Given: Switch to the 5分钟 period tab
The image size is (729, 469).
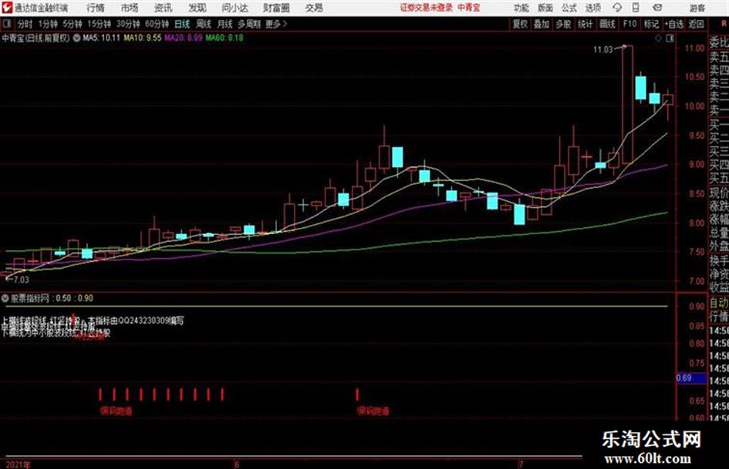Looking at the screenshot, I should point(72,24).
